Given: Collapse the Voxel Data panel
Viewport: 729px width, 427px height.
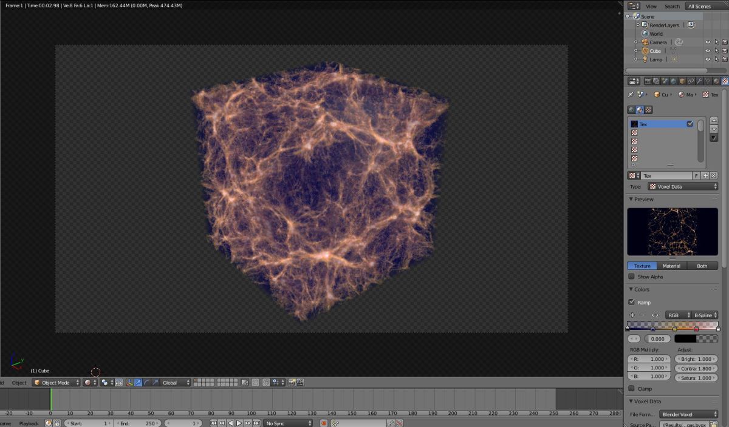Looking at the screenshot, I should [631, 402].
